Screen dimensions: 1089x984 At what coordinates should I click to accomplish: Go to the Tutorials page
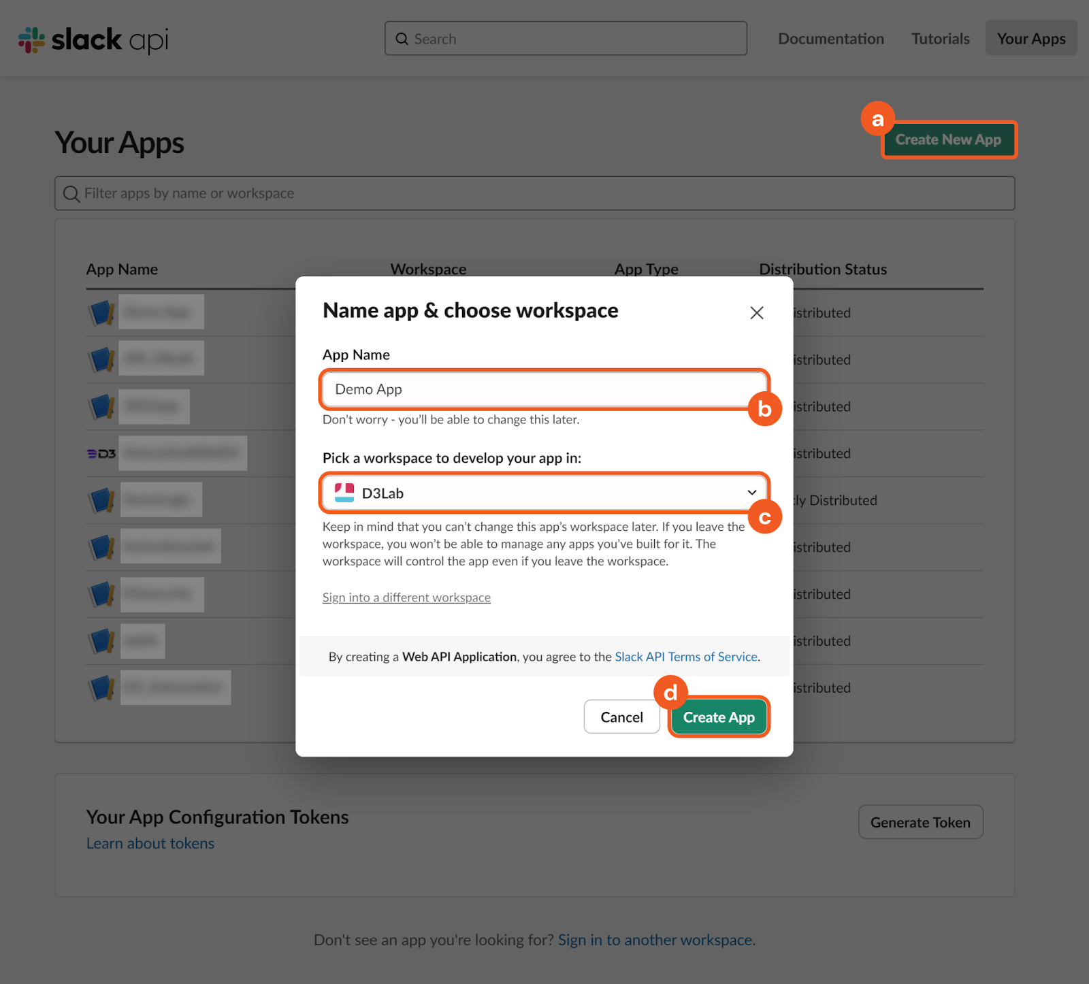940,39
